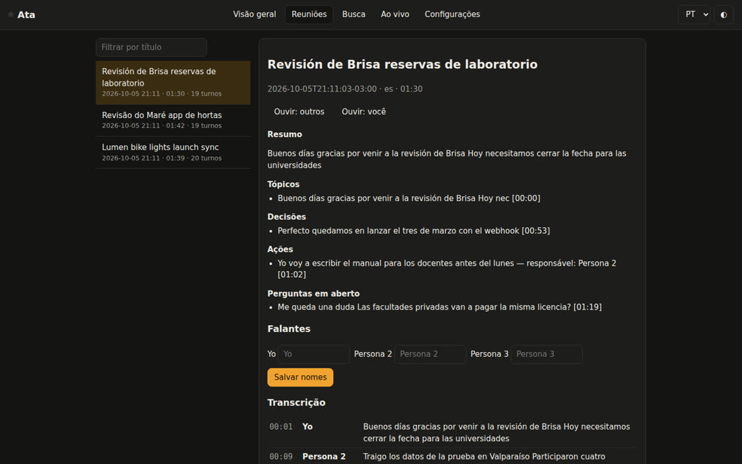Jump to topic timestamp [00:00]

click(x=525, y=198)
